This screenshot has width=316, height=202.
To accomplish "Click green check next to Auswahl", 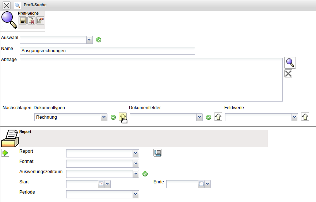I will tap(99, 40).
